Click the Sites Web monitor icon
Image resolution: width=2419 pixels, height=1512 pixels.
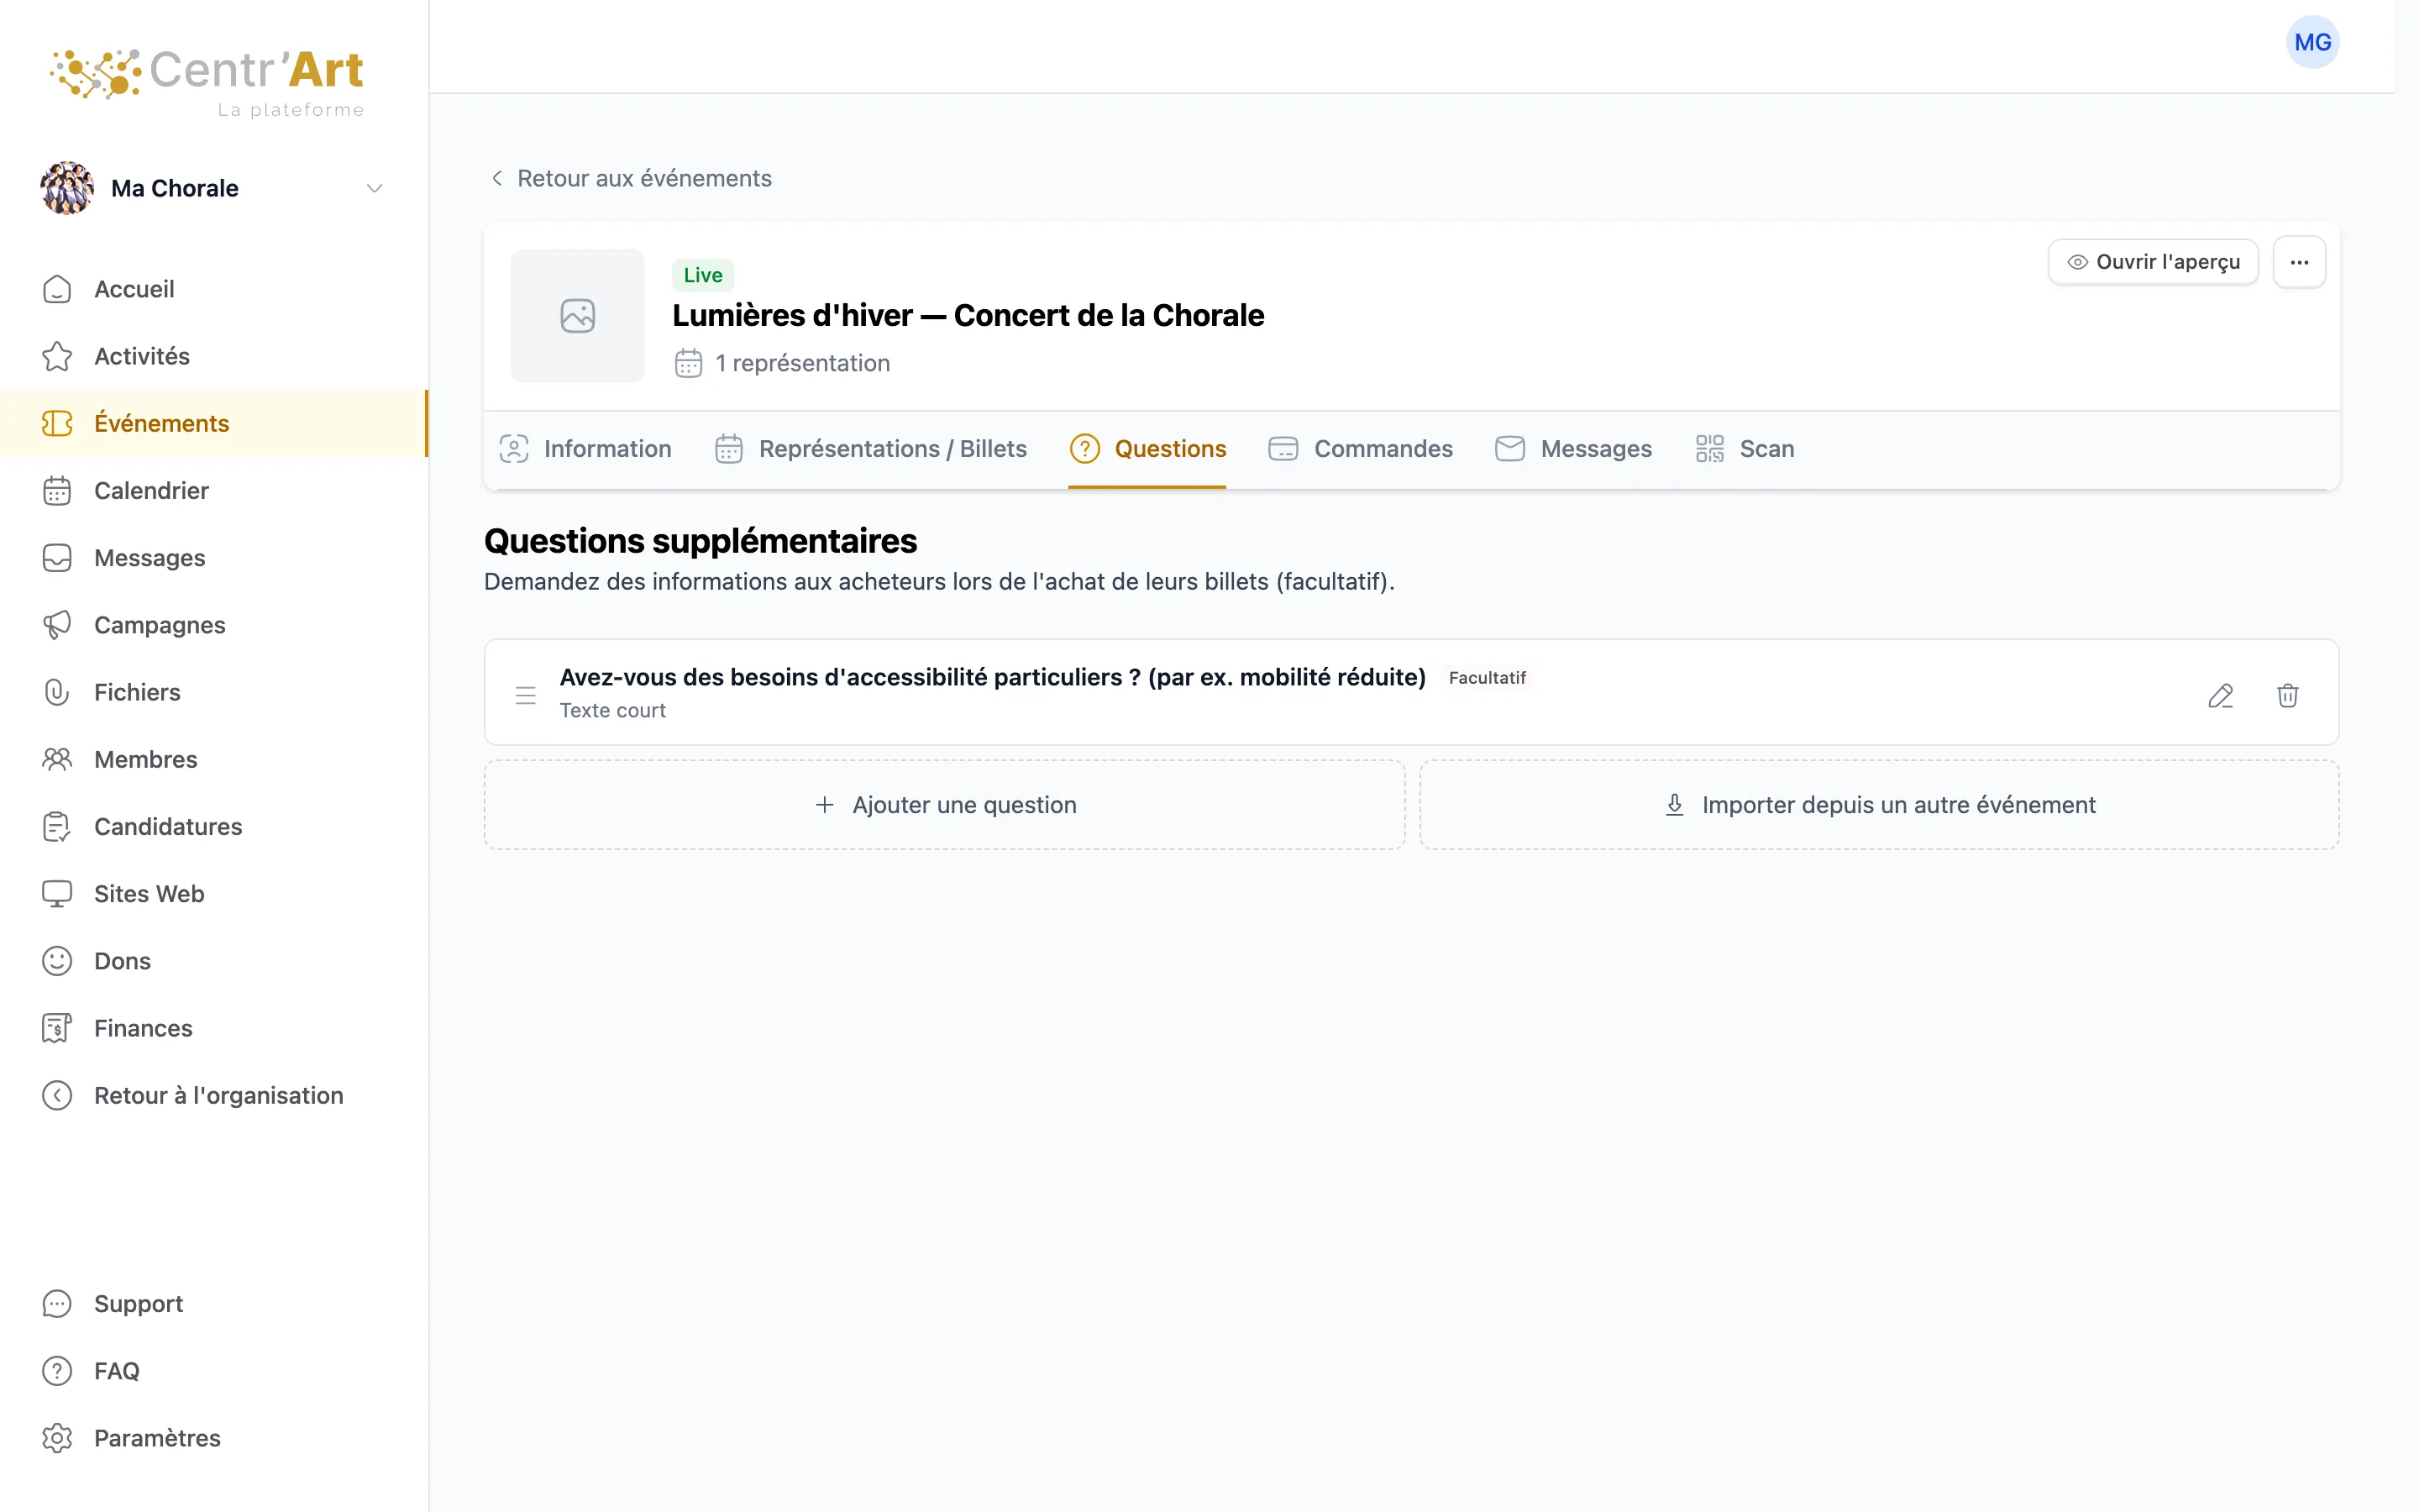pyautogui.click(x=57, y=894)
